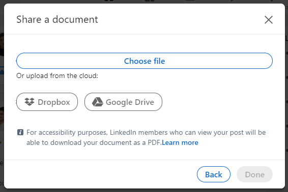Screen dimensions: 288x192
Task: Upload from Google Drive
Action: pyautogui.click(x=123, y=102)
